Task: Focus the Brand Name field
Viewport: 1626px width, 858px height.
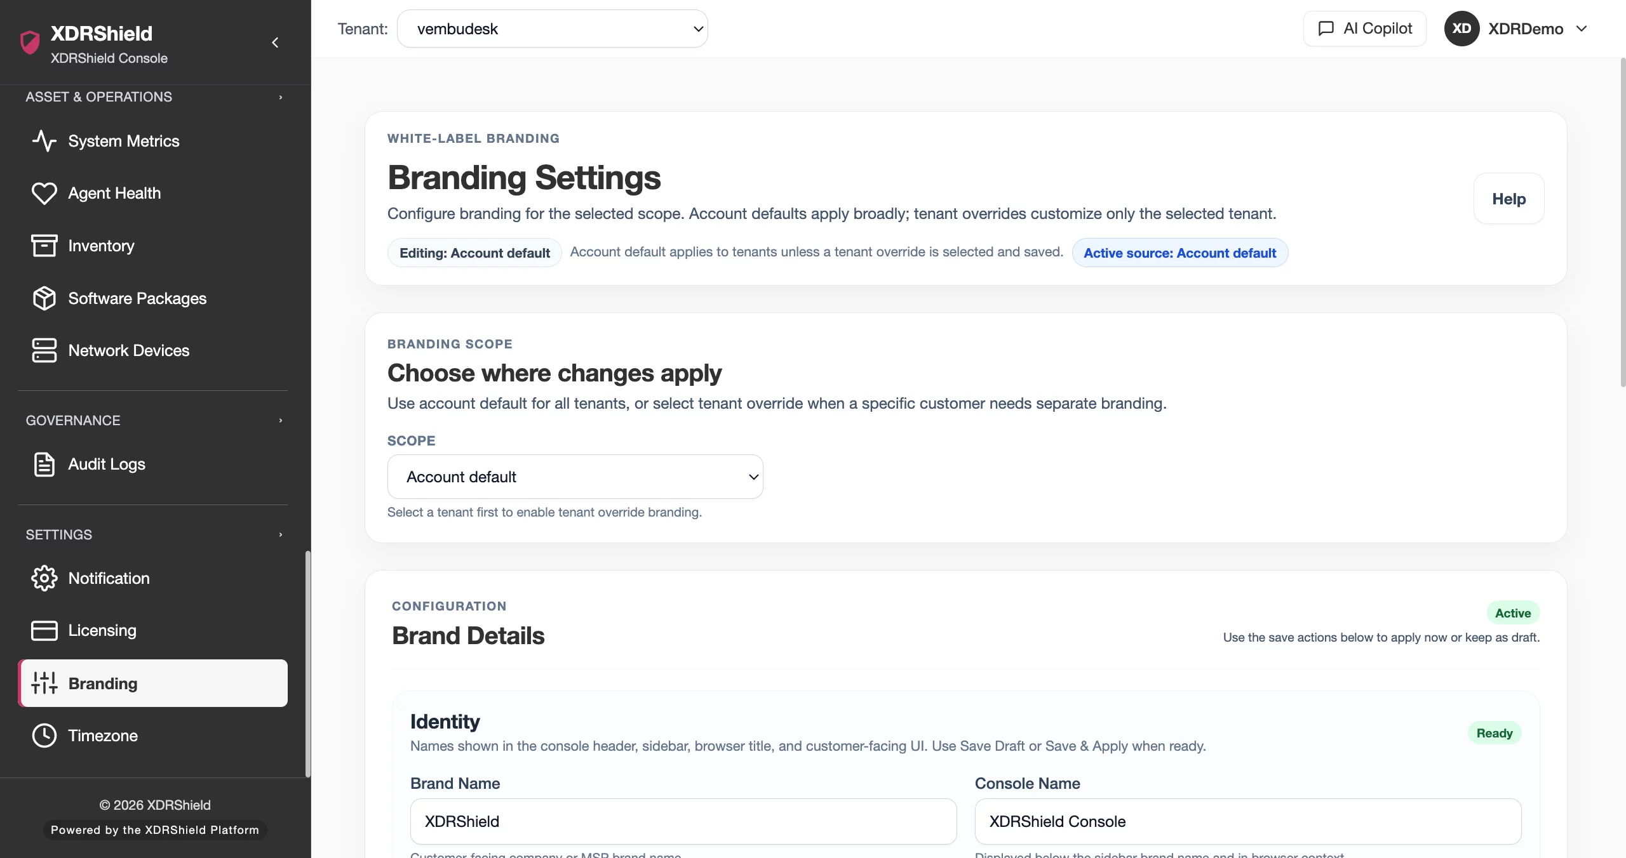Action: point(683,821)
